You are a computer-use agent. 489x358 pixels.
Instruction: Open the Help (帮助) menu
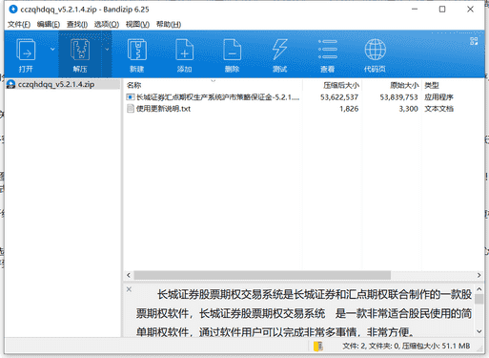[x=169, y=24]
